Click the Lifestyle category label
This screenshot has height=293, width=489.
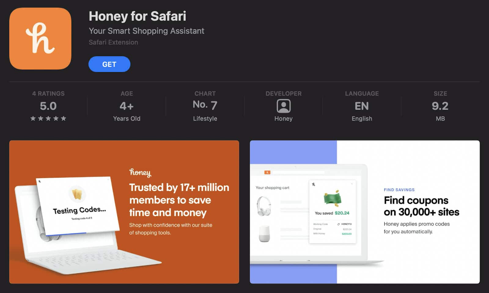[x=205, y=118]
